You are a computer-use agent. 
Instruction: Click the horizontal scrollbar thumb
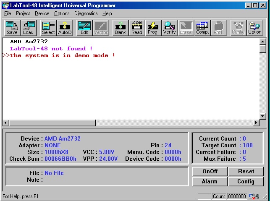click(52, 123)
